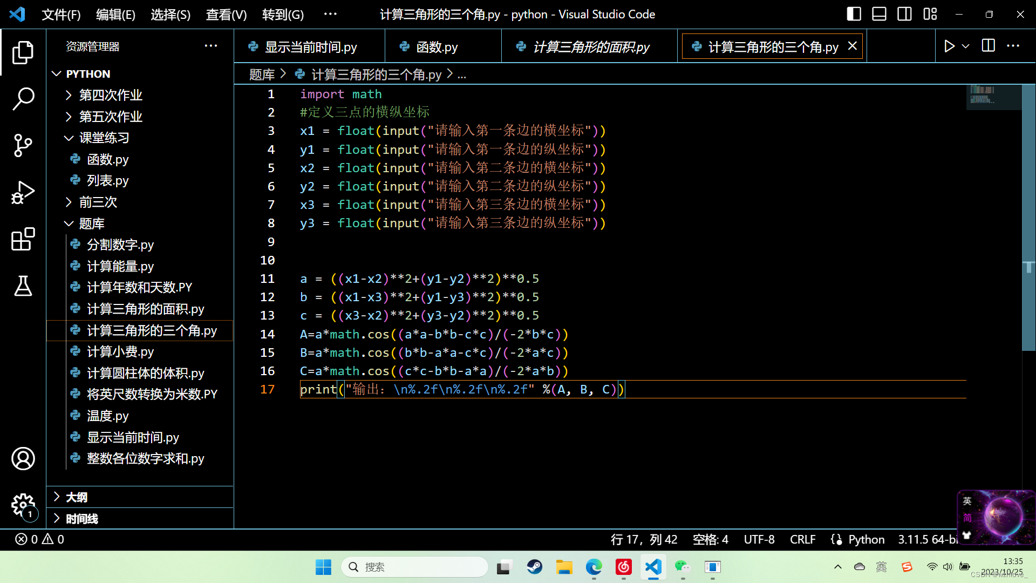
Task: Expand the 时间线 timeline section
Action: point(140,519)
